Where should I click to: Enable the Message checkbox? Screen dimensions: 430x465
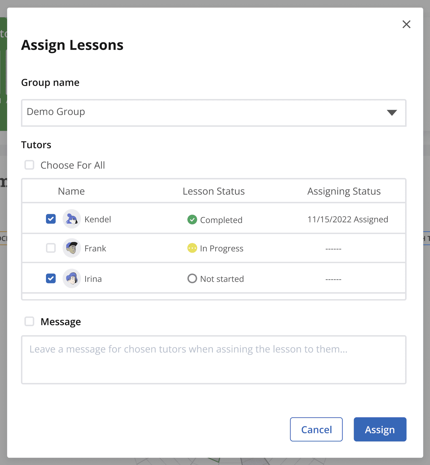29,321
